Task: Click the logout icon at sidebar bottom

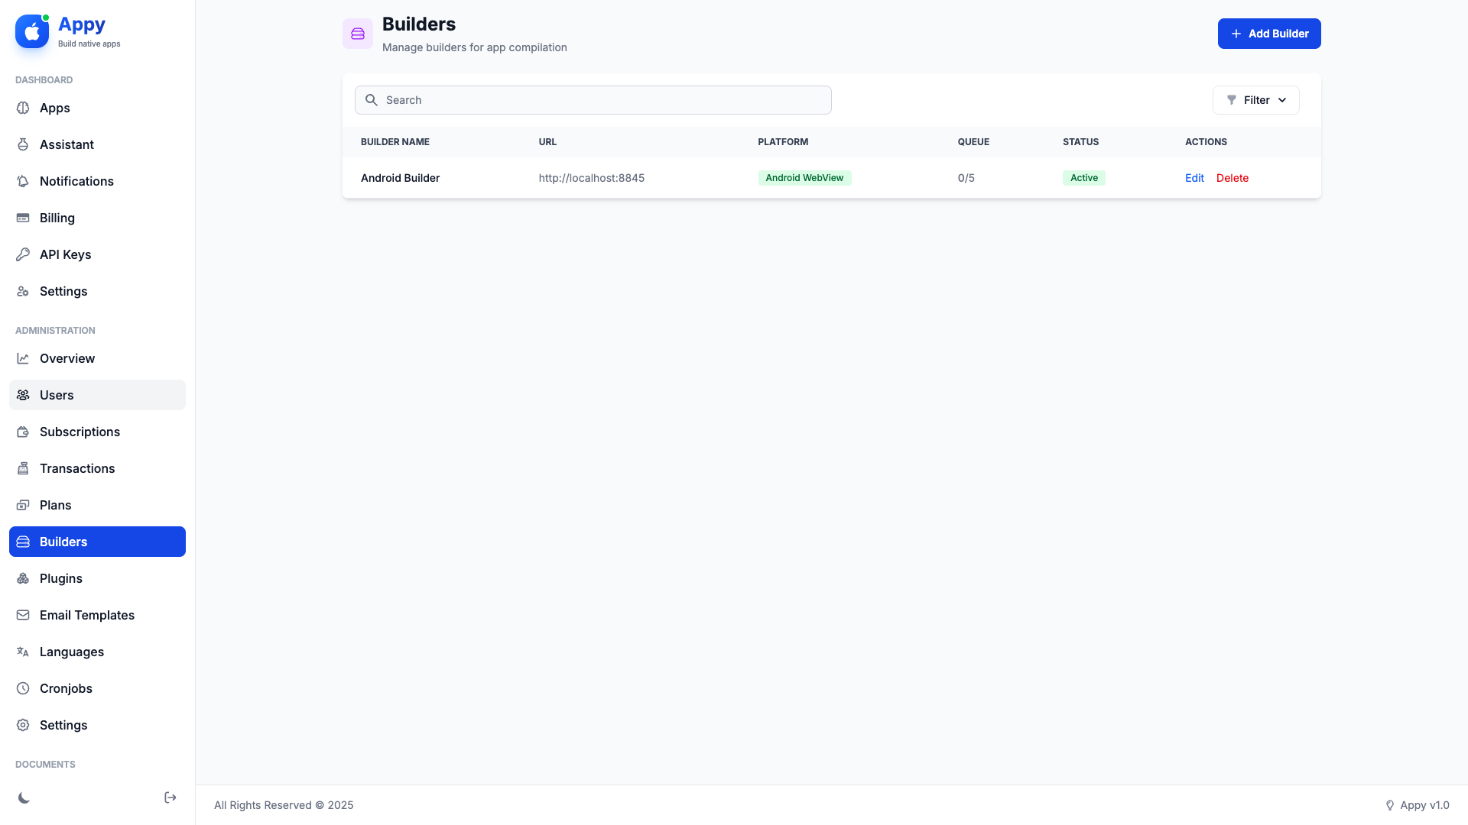Action: (170, 797)
